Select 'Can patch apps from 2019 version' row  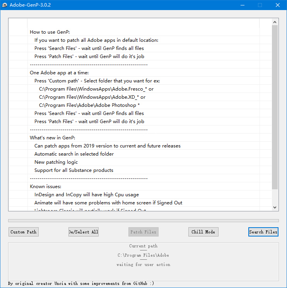(140, 146)
